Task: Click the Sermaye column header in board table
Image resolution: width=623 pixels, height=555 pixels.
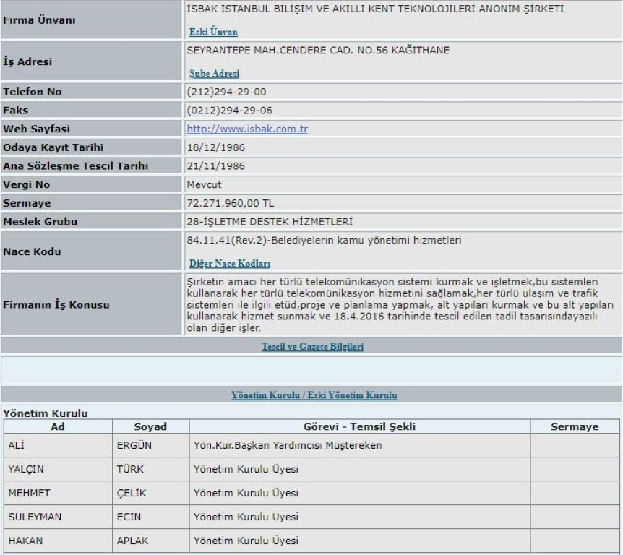Action: [x=575, y=427]
